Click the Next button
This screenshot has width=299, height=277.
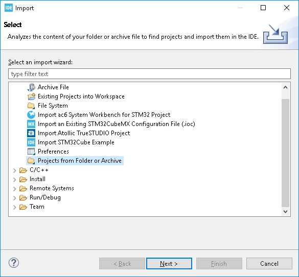pyautogui.click(x=169, y=264)
